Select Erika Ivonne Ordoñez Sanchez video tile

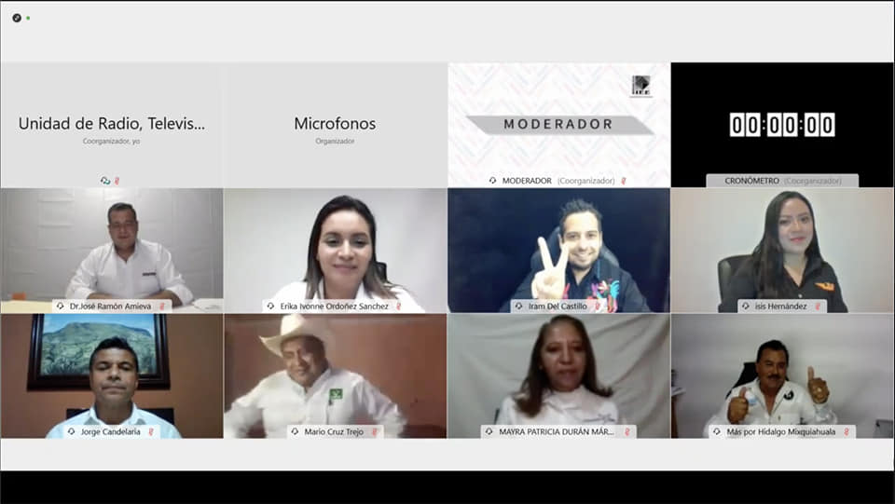pos(336,251)
